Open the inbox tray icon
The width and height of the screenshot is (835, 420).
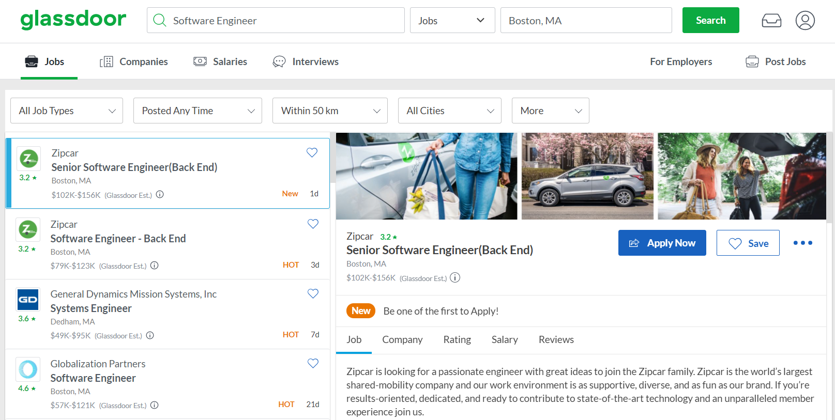click(771, 21)
